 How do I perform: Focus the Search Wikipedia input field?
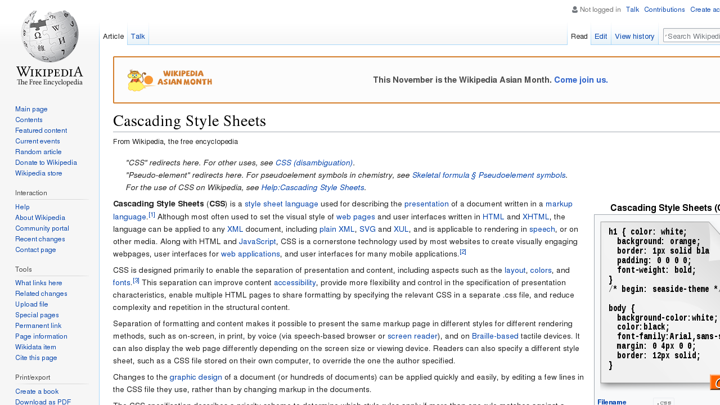pyautogui.click(x=693, y=36)
